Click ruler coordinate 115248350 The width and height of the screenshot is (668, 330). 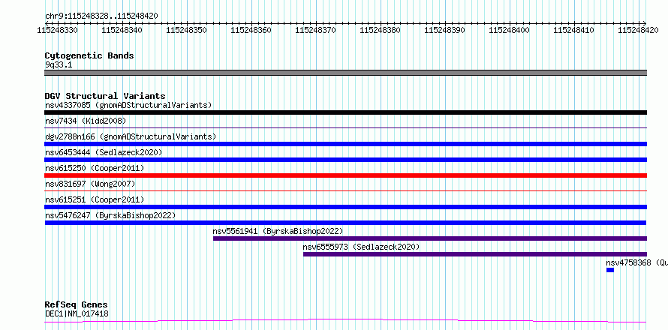[x=187, y=30]
